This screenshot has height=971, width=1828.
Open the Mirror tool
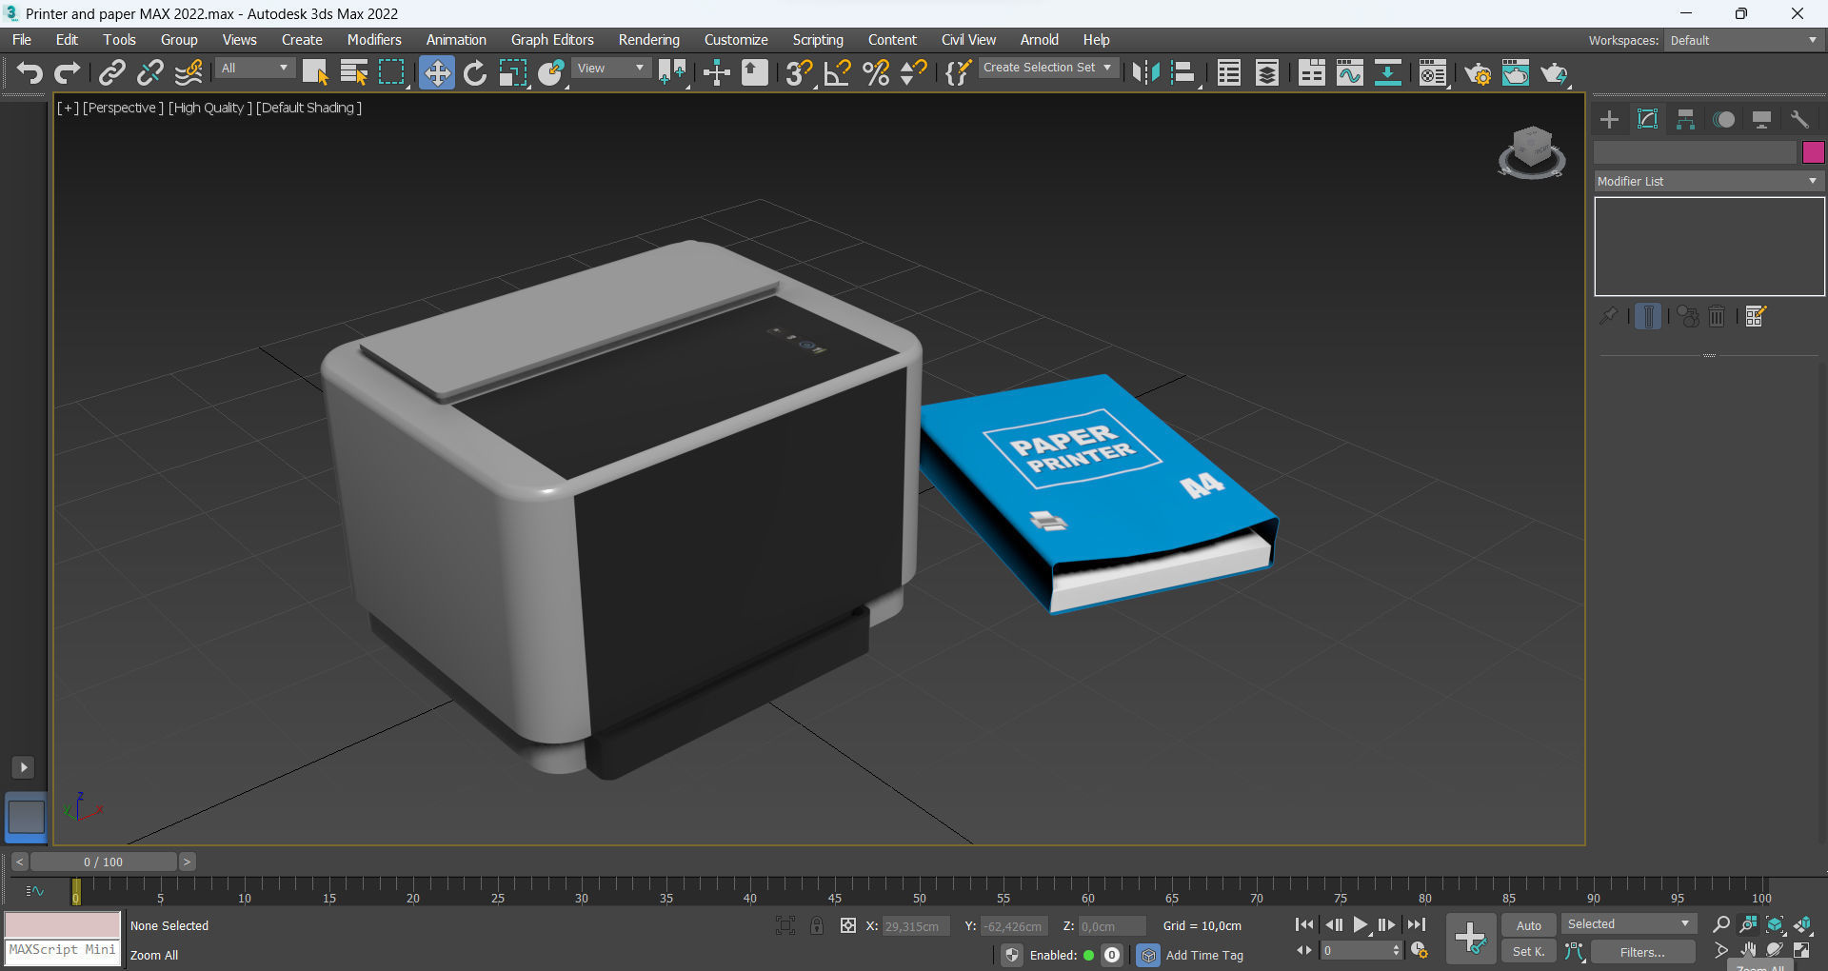(1146, 72)
